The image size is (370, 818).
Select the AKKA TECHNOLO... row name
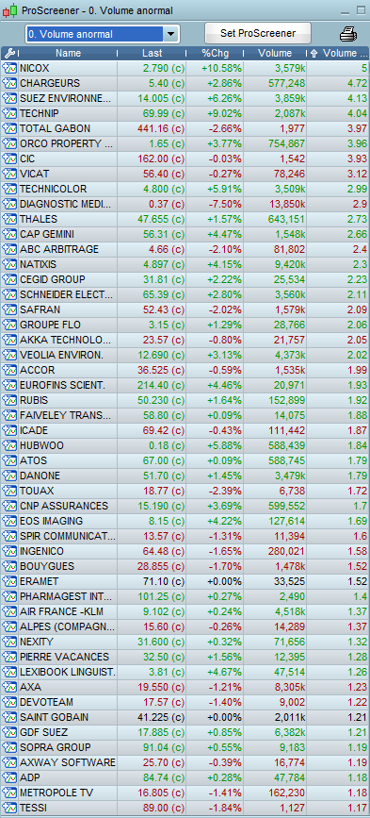click(66, 341)
